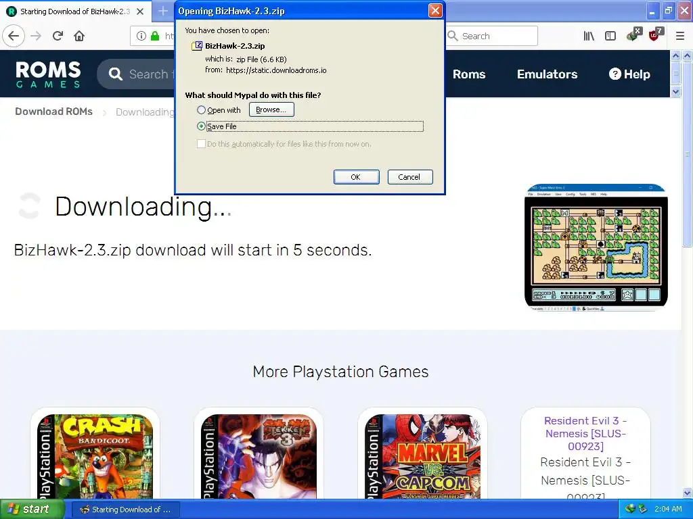Open the Tekken 3 game cover
This screenshot has height=519, width=693.
pyautogui.click(x=259, y=456)
